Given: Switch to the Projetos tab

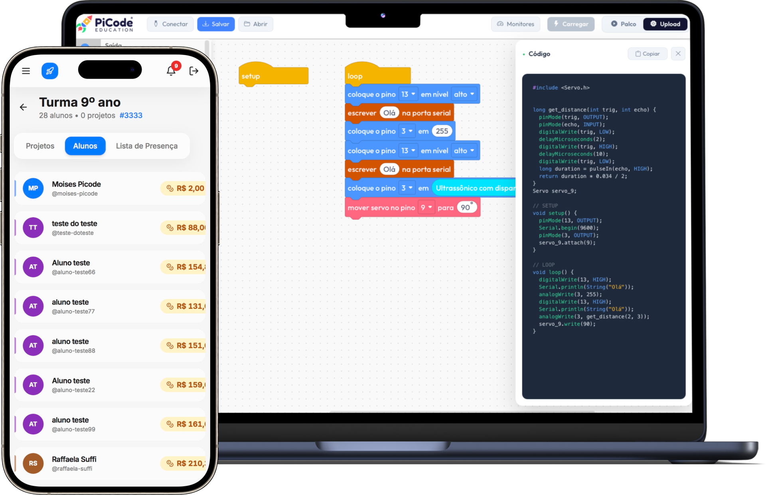Looking at the screenshot, I should 40,146.
